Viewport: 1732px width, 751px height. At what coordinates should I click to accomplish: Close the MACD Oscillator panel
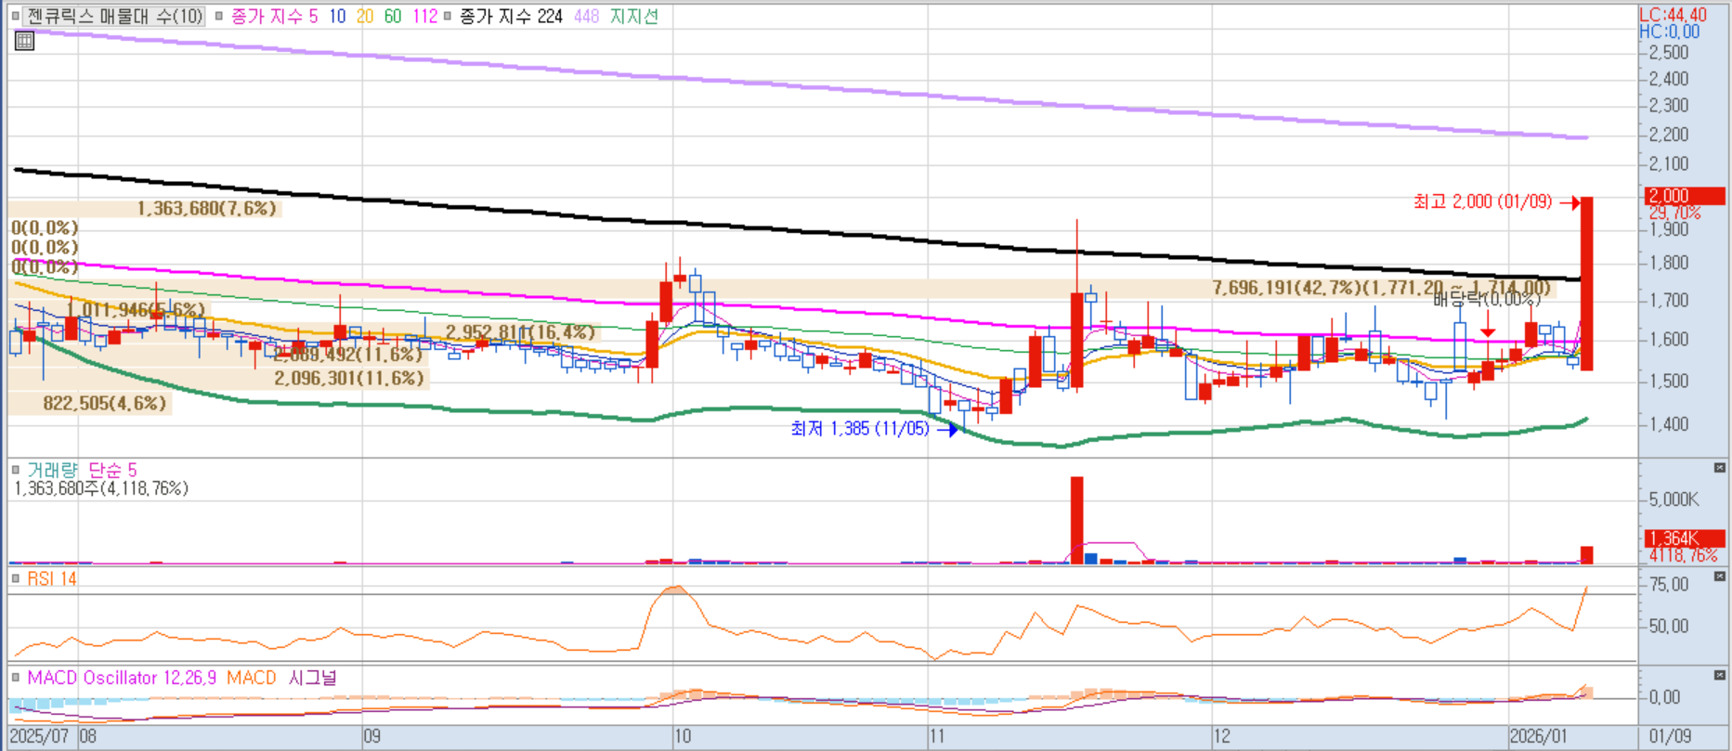pyautogui.click(x=1720, y=675)
